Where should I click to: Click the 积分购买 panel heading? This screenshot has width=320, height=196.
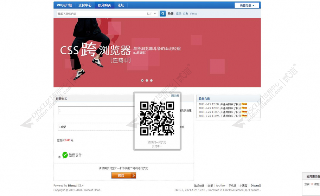[x=62, y=99]
